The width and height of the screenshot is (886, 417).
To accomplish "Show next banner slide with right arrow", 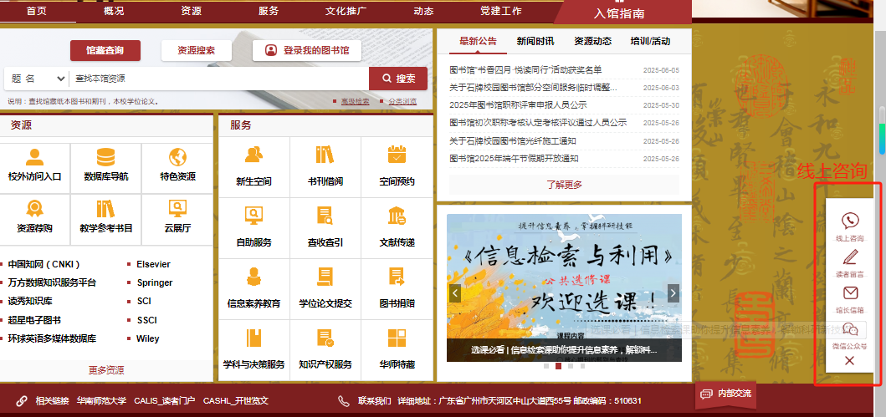I will pyautogui.click(x=673, y=292).
